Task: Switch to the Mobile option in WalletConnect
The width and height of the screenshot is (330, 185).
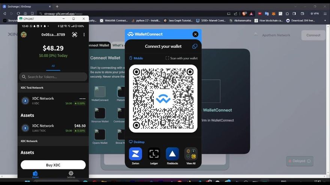Action: click(x=136, y=58)
